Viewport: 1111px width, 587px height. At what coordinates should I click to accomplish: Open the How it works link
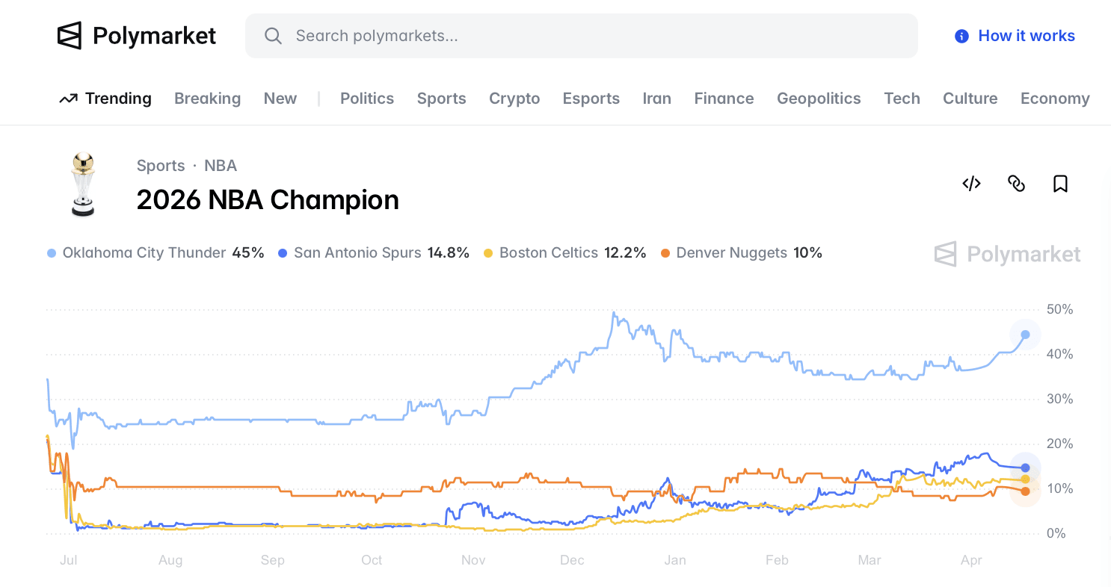pyautogui.click(x=1026, y=35)
